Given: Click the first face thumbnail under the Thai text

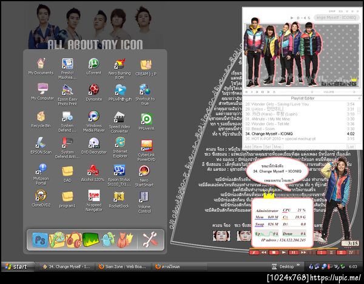Looking at the screenshot, I should (221, 236).
